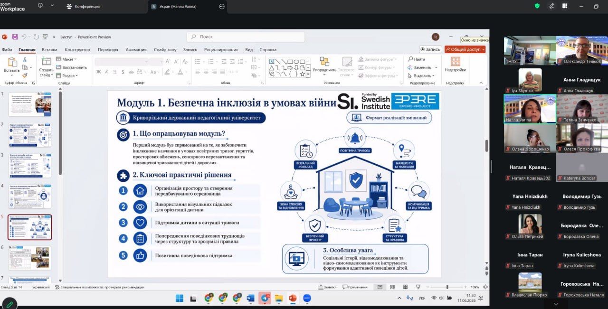The height and width of the screenshot is (309, 608).
Task: Click the Undo arrow in the quick access toolbar
Action: [24, 37]
